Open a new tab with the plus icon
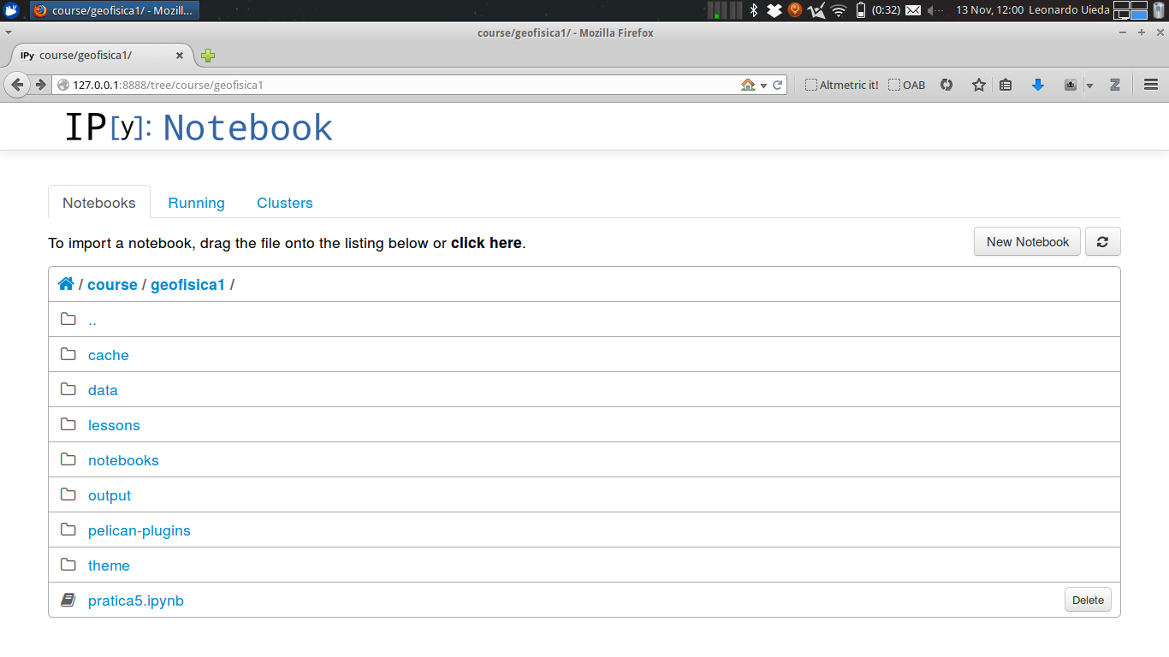The height and width of the screenshot is (657, 1169). click(207, 56)
